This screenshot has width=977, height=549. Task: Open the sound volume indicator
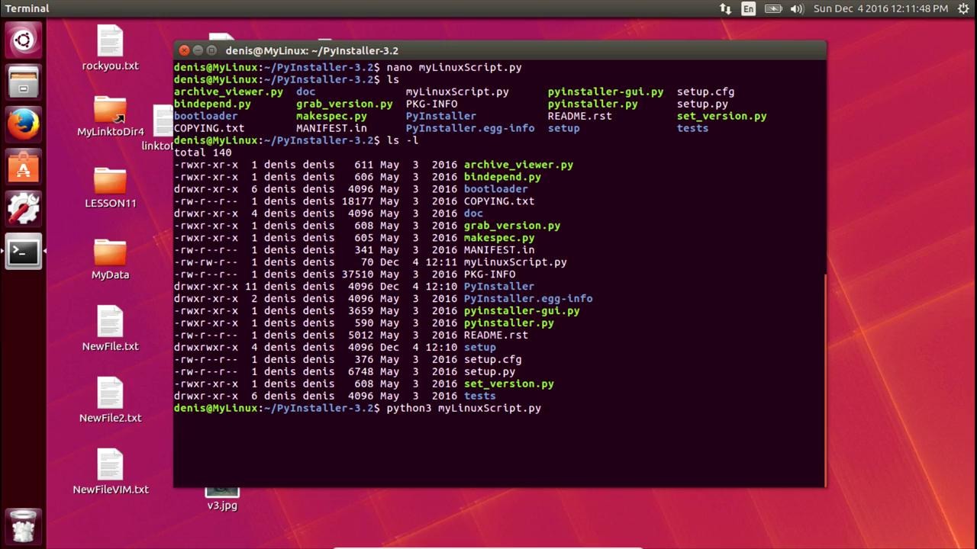pos(797,9)
